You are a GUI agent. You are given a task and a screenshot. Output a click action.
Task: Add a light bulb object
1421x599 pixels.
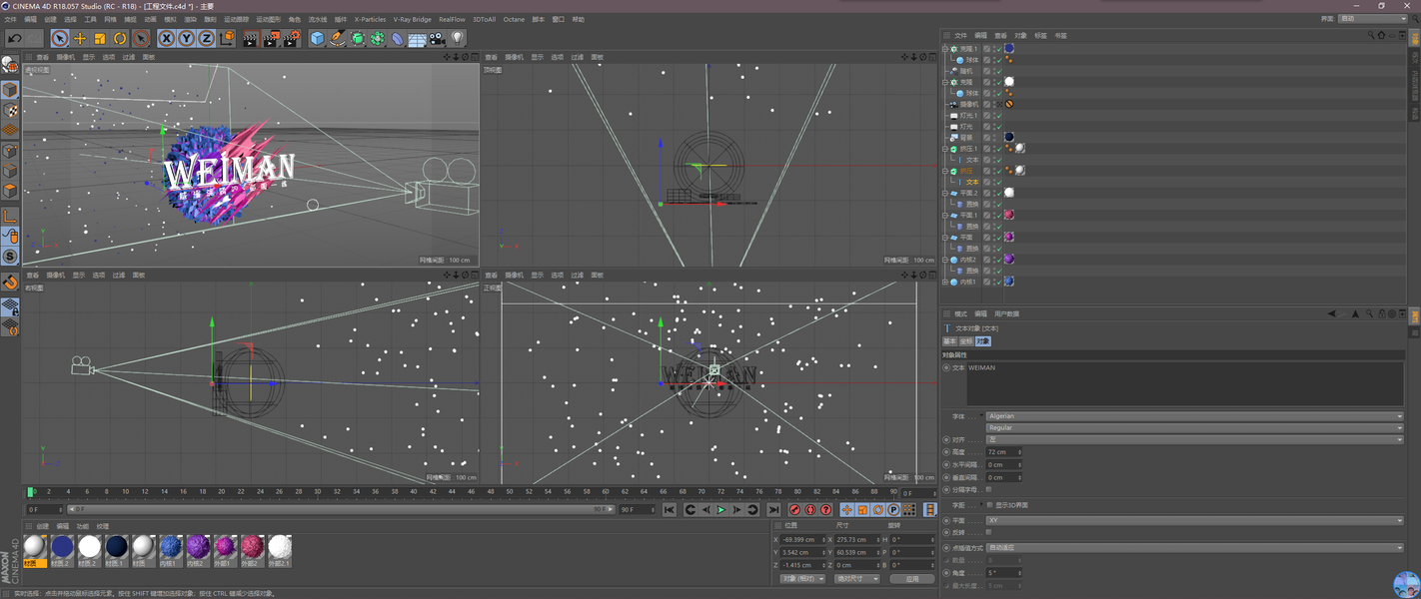click(458, 38)
